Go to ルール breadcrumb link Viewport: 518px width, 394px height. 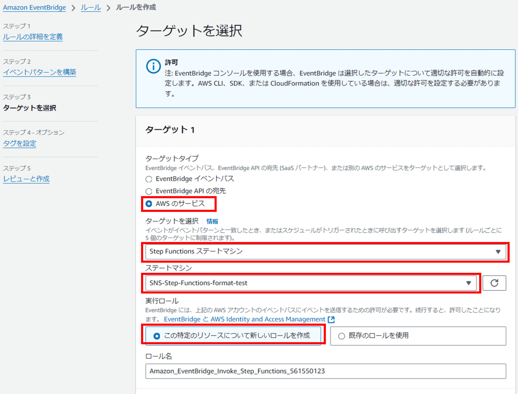pyautogui.click(x=91, y=8)
